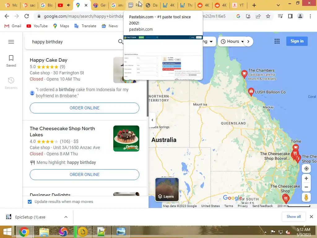
Task: Click ORDER ONLINE for The Cheesecake Shop North Lakes
Action: (85, 174)
